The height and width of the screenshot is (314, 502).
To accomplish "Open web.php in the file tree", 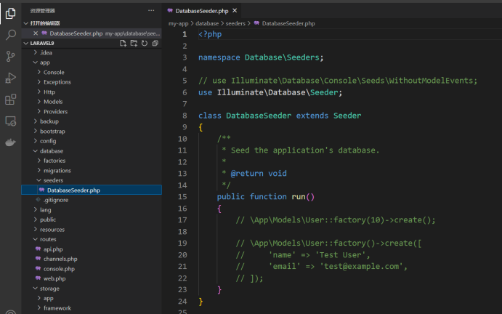I will coord(54,278).
